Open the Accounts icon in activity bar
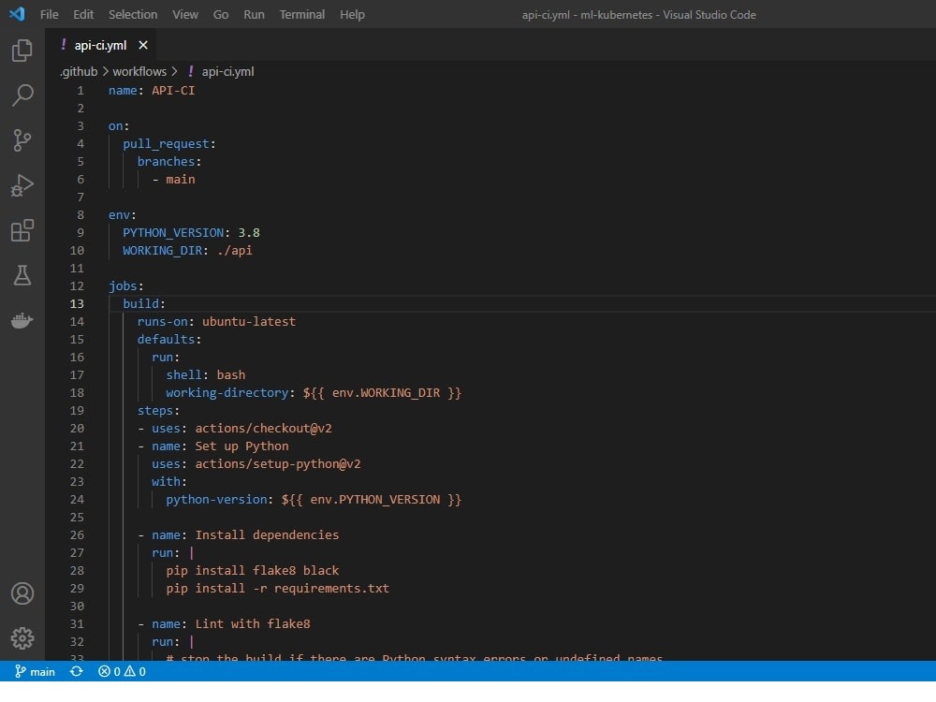Screen dimensions: 936x702 click(22, 593)
